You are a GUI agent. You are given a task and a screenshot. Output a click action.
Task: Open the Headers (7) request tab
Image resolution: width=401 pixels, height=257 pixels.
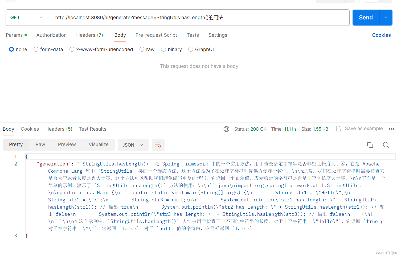click(89, 35)
